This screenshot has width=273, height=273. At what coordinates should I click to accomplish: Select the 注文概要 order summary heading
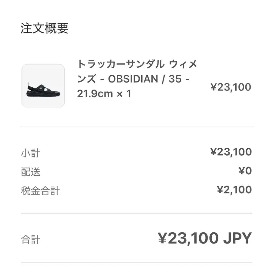point(45,28)
